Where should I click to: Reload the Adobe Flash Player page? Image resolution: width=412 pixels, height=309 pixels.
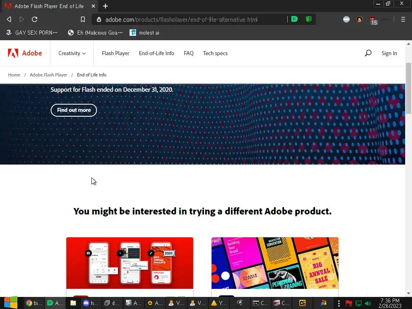35,19
